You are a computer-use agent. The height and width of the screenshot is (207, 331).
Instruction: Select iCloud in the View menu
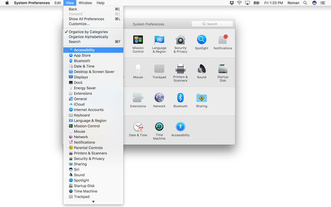click(93, 104)
